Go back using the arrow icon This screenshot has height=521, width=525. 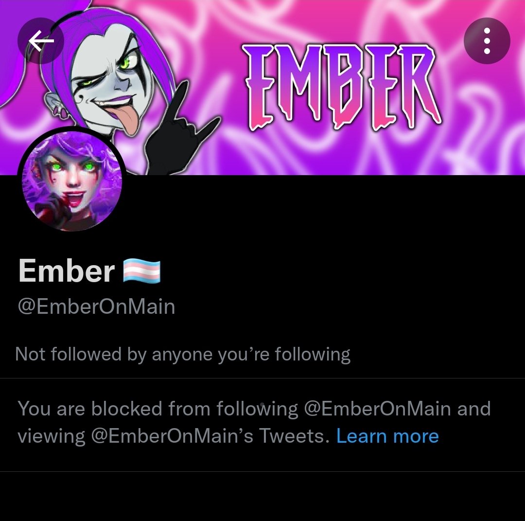pos(41,41)
